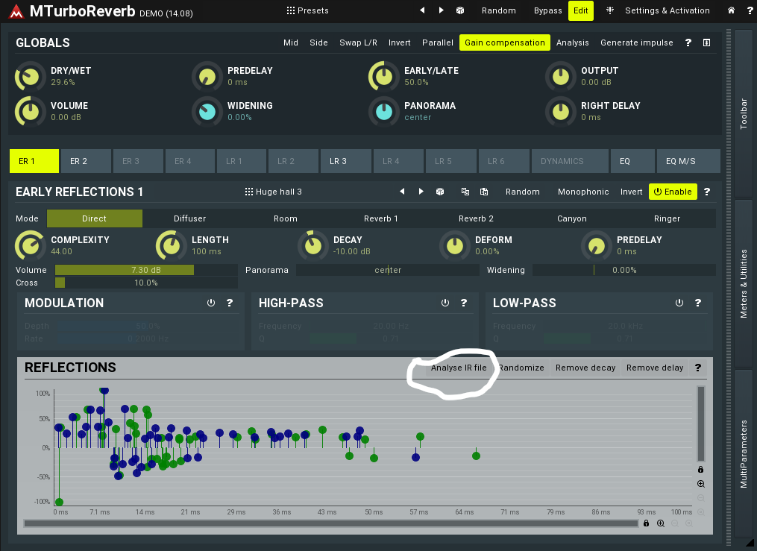Open help for the High-Pass panel

coord(463,303)
